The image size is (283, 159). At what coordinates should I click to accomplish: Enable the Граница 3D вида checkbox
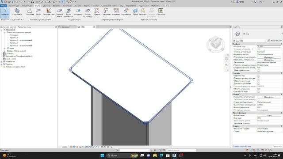(258, 91)
